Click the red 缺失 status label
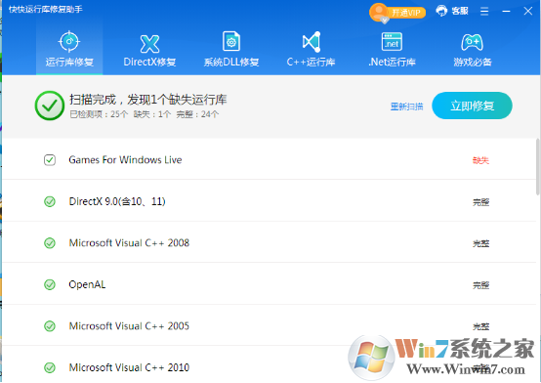The image size is (541, 383). tap(480, 160)
